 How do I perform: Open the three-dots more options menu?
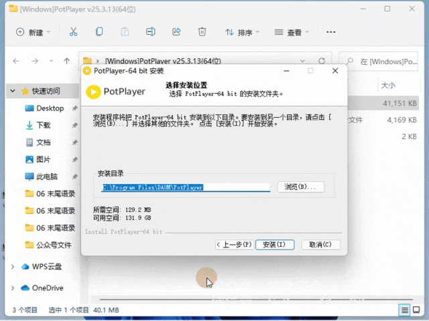[x=330, y=32]
